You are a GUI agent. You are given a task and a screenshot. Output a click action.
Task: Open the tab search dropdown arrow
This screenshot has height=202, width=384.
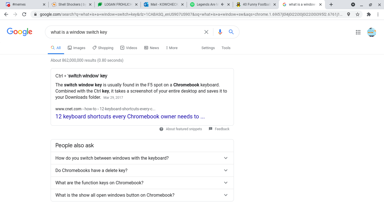353,4
